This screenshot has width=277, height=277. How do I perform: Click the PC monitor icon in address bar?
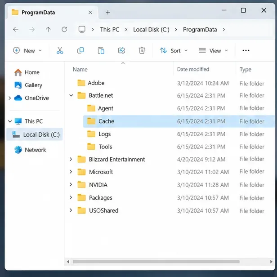pyautogui.click(x=82, y=29)
